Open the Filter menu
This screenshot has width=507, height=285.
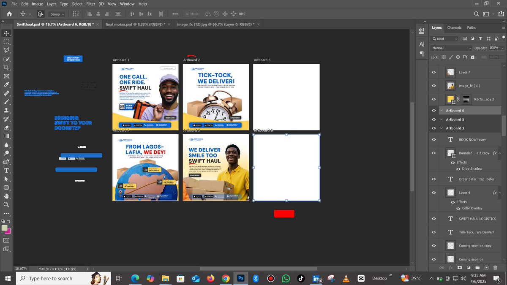tap(90, 4)
